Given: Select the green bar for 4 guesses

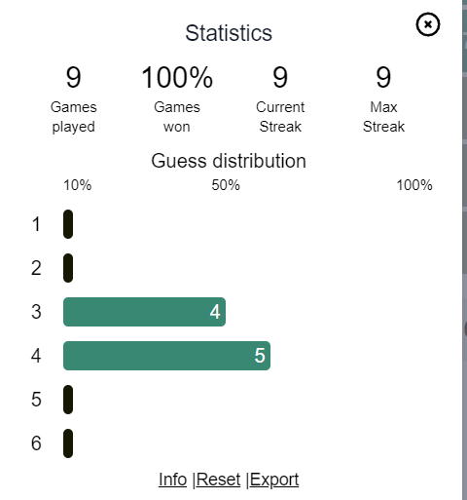Looking at the screenshot, I should tap(166, 356).
